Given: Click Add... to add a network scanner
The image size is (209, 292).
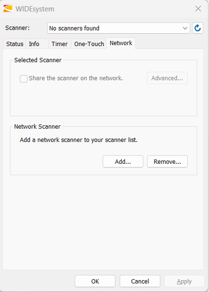Looking at the screenshot, I should (x=123, y=161).
